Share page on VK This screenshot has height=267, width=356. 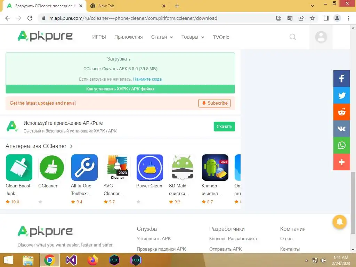(x=341, y=129)
